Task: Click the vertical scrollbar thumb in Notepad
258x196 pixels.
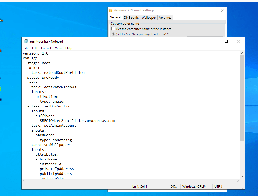Action: click(242, 98)
